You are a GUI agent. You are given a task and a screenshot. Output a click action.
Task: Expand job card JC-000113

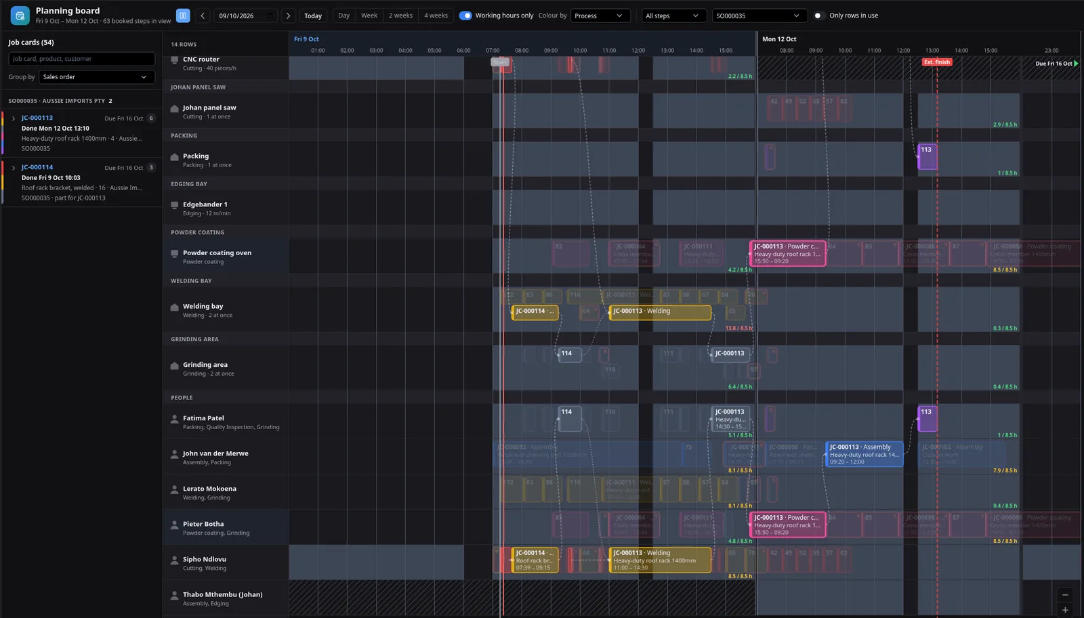click(x=14, y=118)
